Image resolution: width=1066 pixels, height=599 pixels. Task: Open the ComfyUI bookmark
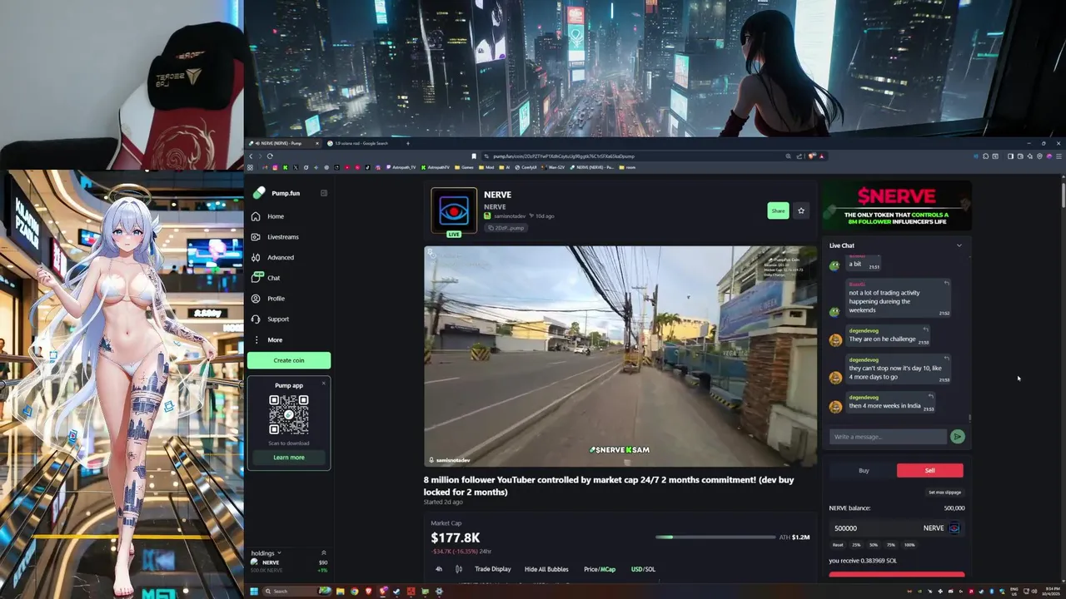(526, 167)
